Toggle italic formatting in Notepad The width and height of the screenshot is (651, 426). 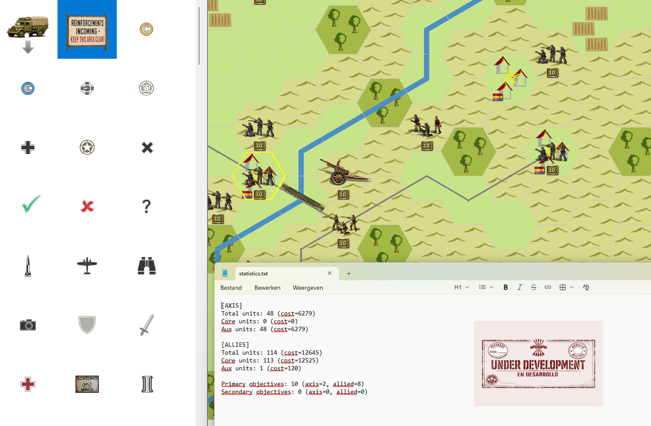(x=519, y=287)
